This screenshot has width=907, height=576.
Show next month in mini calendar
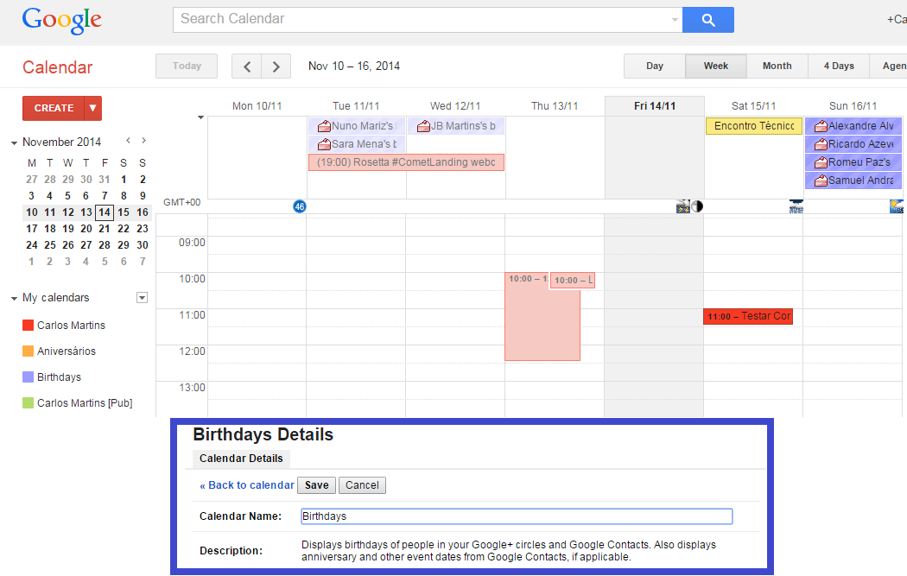point(144,141)
